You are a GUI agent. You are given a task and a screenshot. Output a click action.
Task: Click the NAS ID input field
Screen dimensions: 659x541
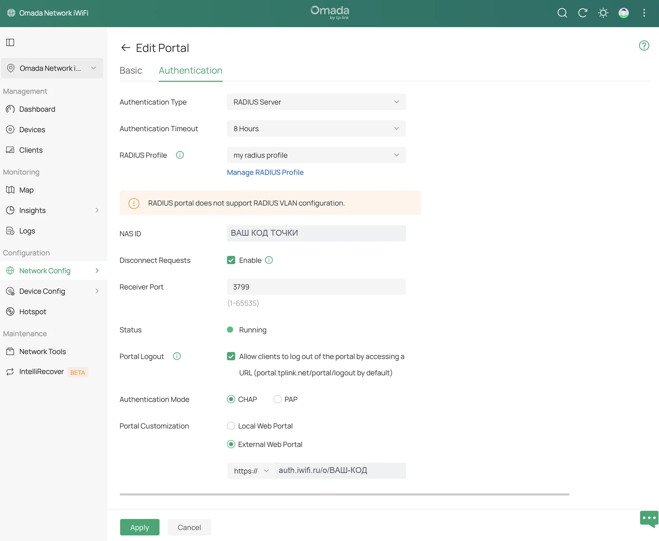(x=316, y=233)
